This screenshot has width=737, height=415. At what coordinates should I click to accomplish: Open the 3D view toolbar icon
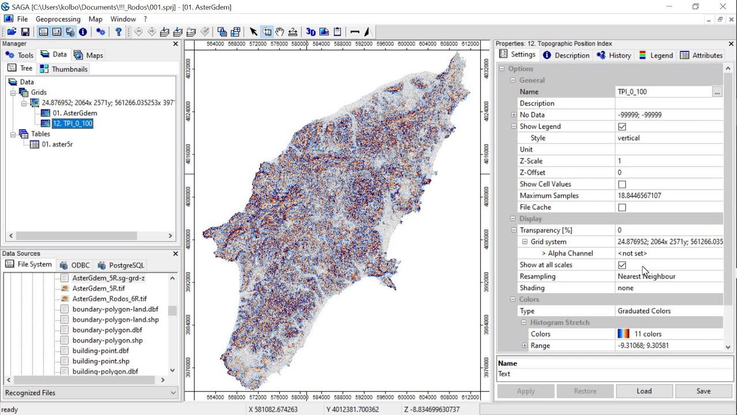[311, 32]
